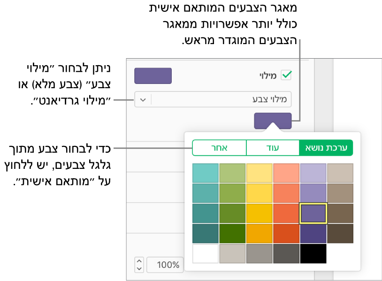Select the light lavender swatch in top row
The height and width of the screenshot is (281, 382).
(x=313, y=173)
